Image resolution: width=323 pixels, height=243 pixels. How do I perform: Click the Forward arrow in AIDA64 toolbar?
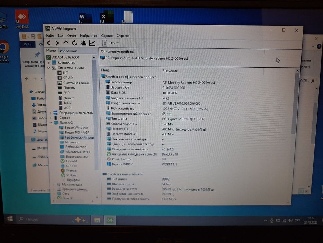pos(57,43)
